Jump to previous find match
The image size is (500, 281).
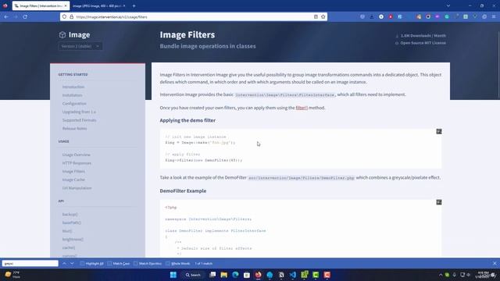64,264
